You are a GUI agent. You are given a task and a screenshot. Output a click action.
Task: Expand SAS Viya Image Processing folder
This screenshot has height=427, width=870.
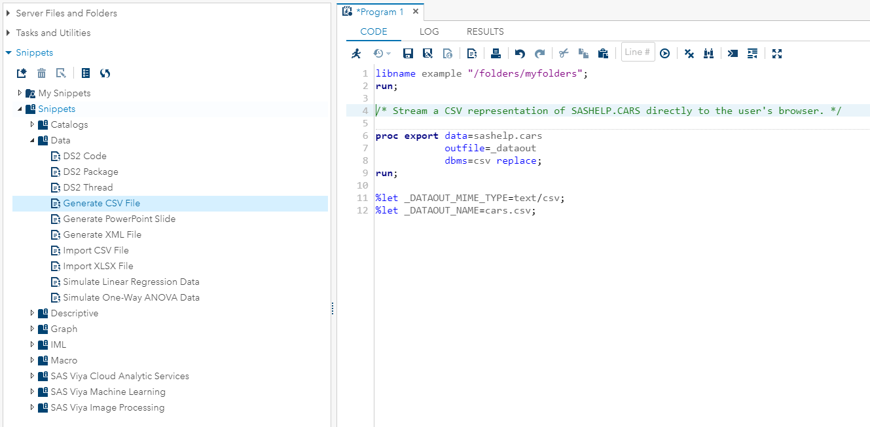point(32,407)
